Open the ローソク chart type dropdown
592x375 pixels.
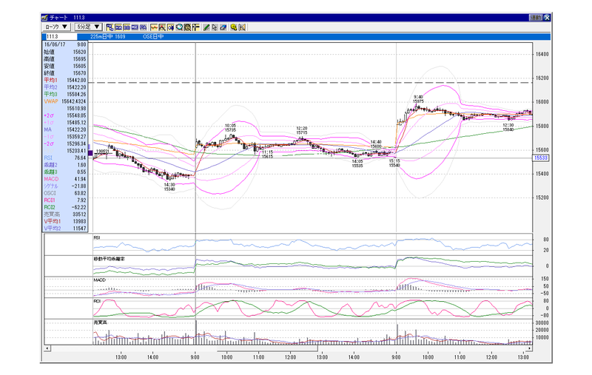56,27
